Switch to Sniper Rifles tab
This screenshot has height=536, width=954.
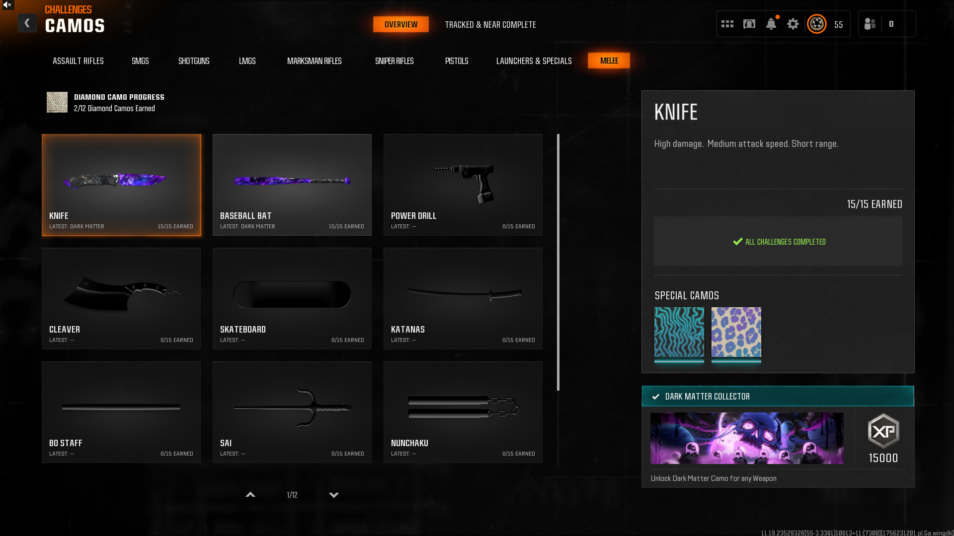pyautogui.click(x=394, y=61)
